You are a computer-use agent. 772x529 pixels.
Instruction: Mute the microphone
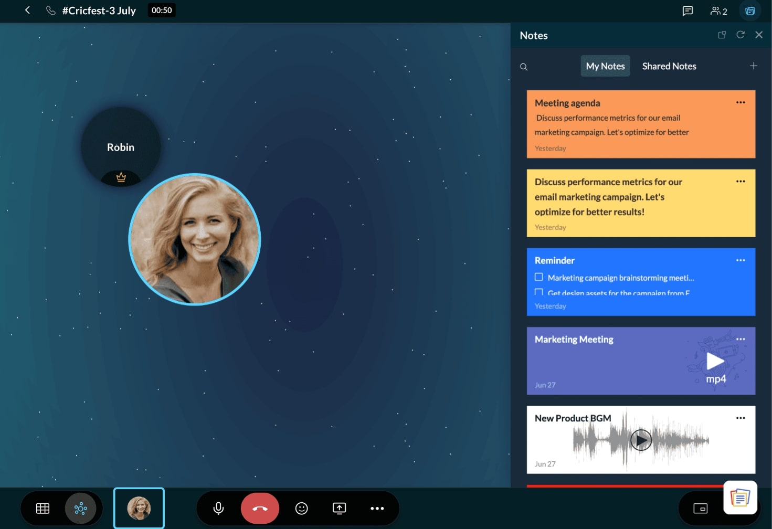click(x=218, y=508)
